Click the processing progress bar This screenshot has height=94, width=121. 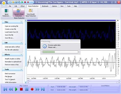tap(60, 52)
